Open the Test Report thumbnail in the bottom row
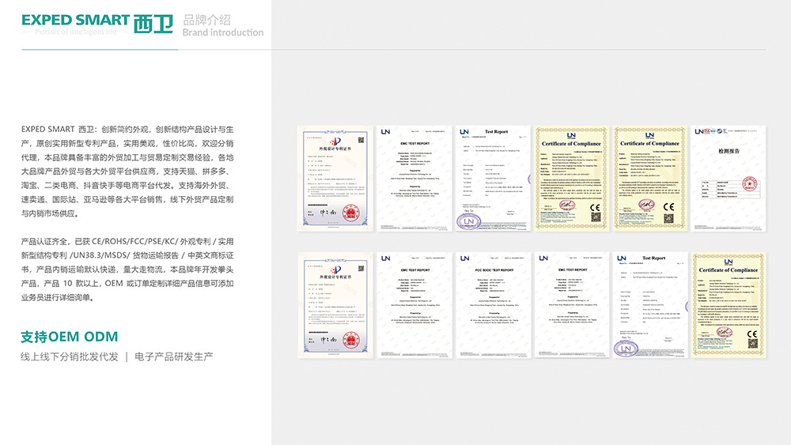Image resolution: width=791 pixels, height=445 pixels. (649, 305)
